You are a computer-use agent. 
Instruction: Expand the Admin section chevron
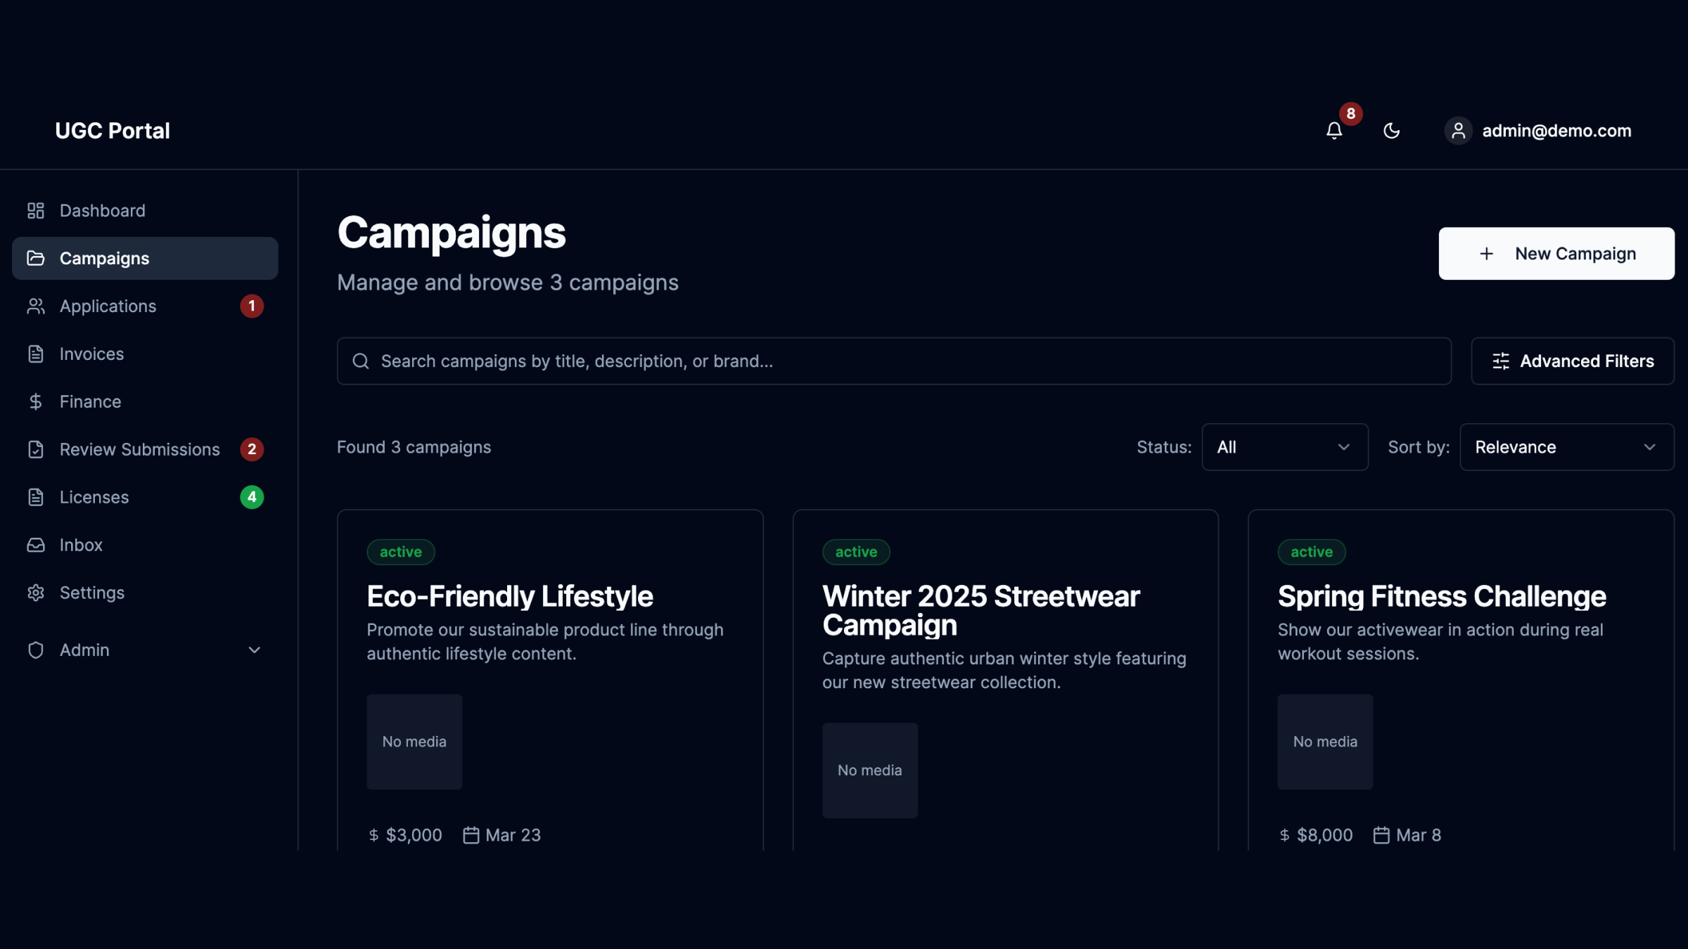[x=255, y=650]
